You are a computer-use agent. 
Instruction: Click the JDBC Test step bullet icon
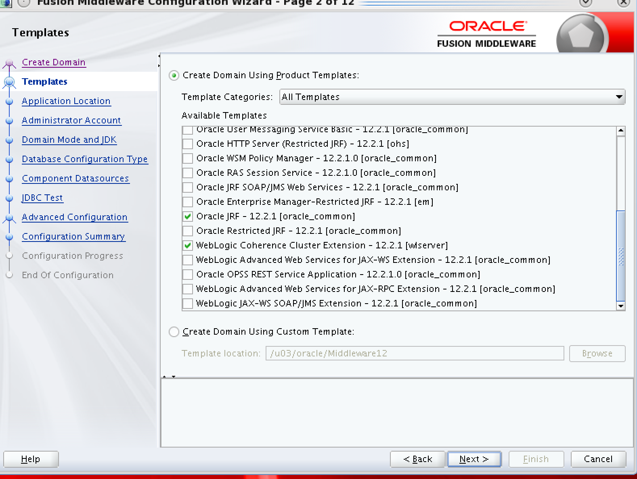point(9,198)
